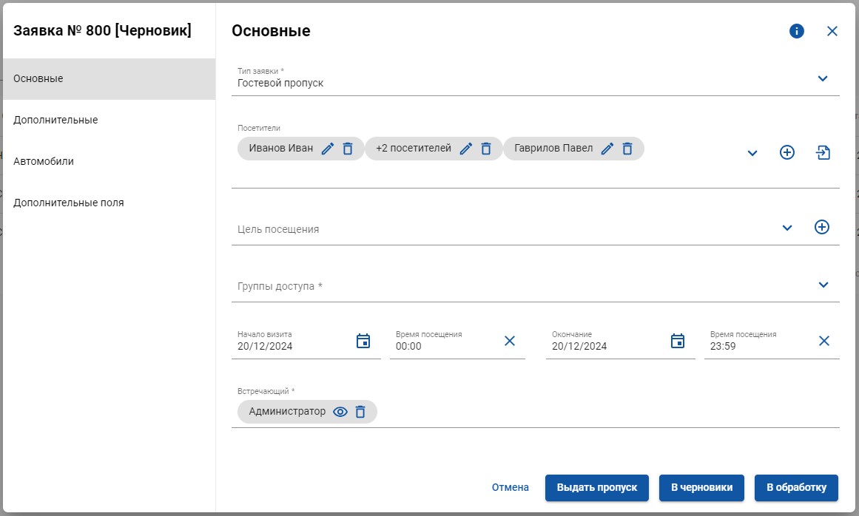Edit visitor Иванов Иван with pencil icon

click(x=328, y=149)
